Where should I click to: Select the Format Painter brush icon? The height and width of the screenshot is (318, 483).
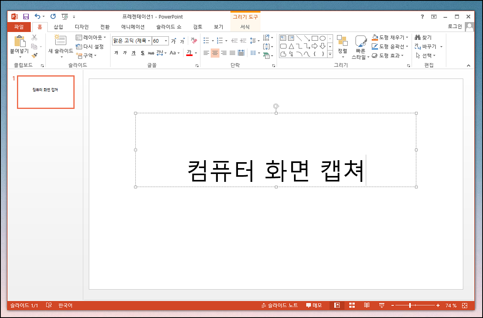34,56
